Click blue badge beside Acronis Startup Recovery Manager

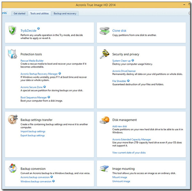(60, 73)
